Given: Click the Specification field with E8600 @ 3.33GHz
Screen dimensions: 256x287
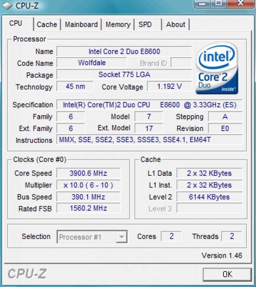Looking at the screenshot, I should [149, 105].
